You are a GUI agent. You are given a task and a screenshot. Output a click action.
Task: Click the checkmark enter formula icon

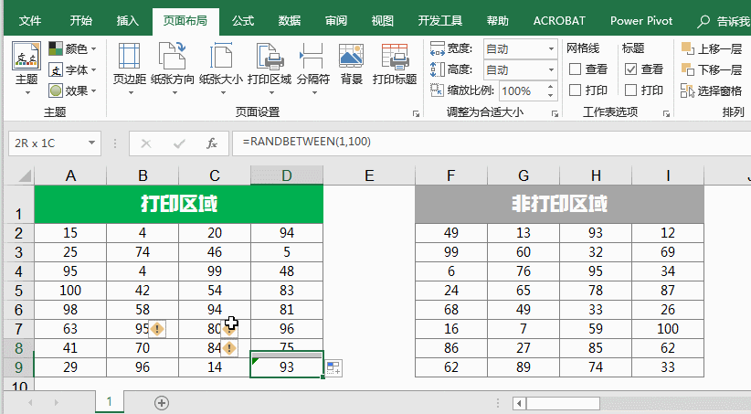(179, 143)
